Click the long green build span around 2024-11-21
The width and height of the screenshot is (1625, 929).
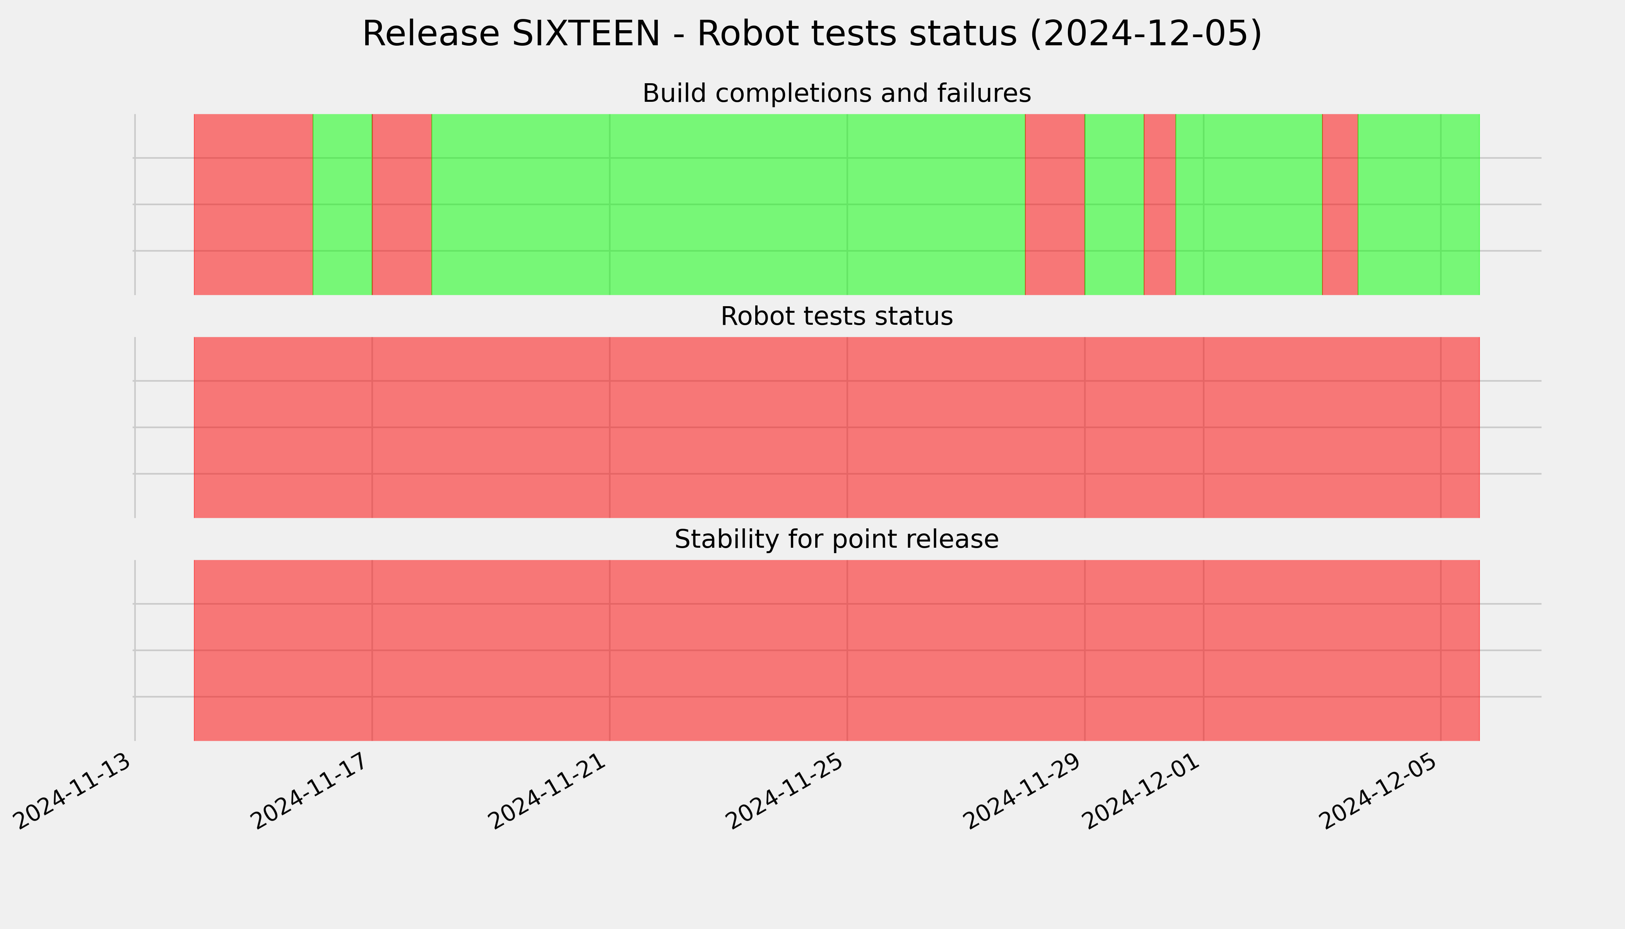[728, 204]
